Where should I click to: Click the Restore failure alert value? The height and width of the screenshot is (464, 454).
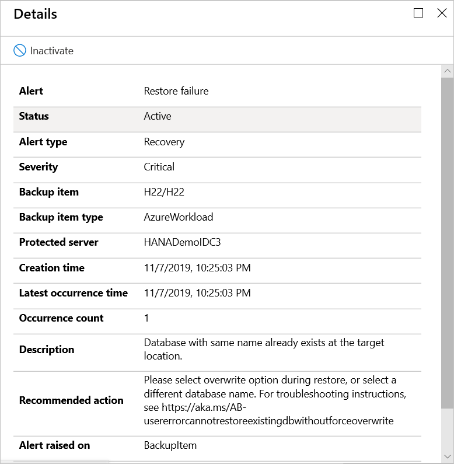point(176,91)
